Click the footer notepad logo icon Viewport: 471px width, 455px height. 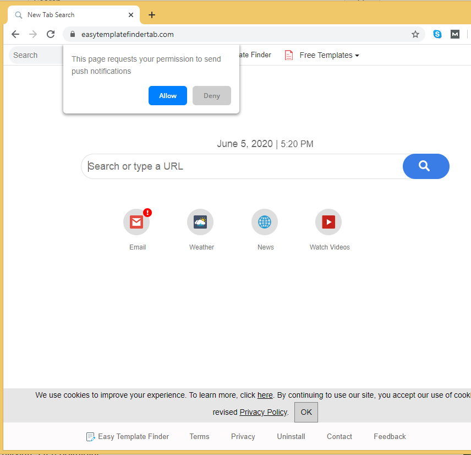90,437
